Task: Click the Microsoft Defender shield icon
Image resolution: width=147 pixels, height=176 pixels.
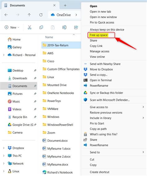Action: tap(85, 100)
